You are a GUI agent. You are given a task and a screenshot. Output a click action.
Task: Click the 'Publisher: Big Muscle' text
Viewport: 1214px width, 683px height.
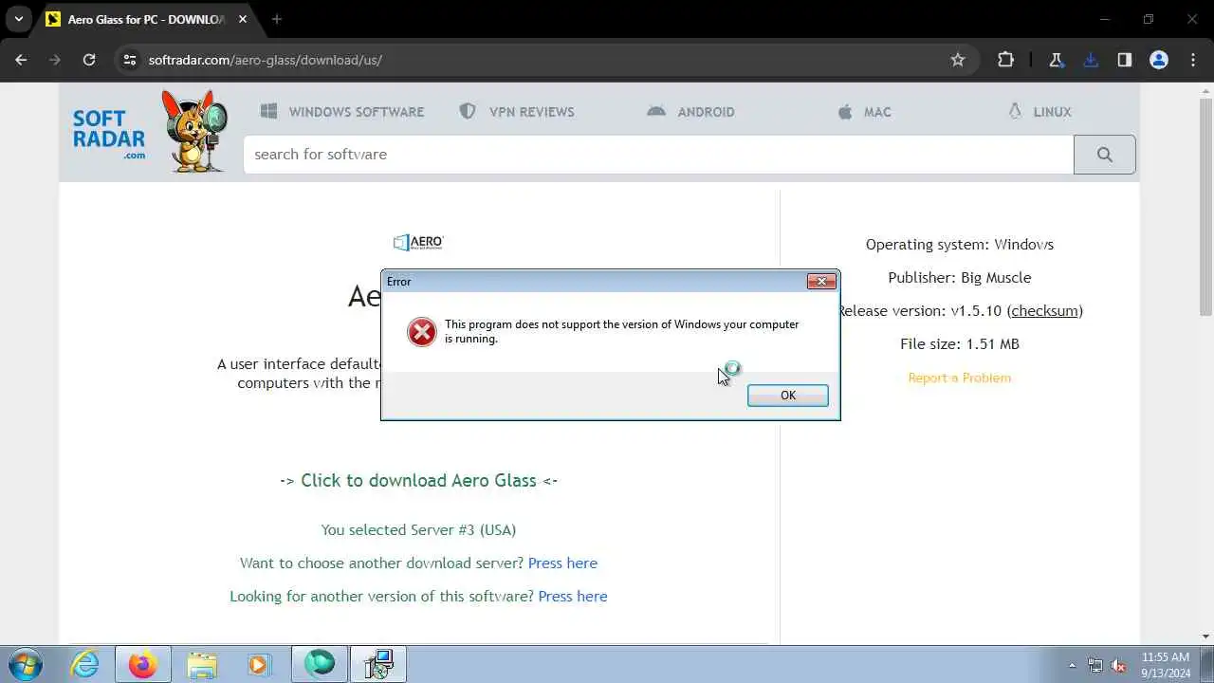(960, 278)
